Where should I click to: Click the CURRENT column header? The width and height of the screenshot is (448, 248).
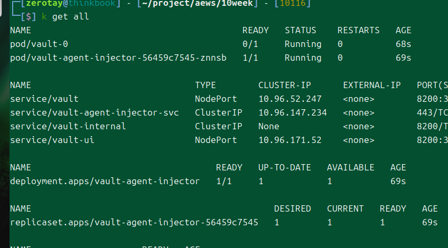[x=346, y=208]
